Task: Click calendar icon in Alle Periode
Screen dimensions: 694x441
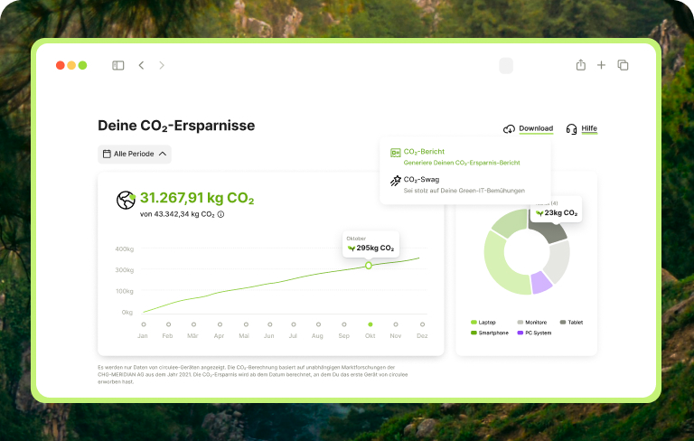Action: coord(107,155)
